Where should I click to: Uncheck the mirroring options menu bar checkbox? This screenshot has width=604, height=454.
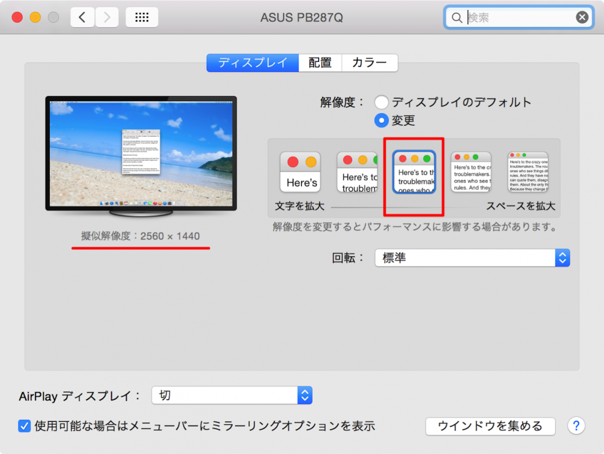24,426
